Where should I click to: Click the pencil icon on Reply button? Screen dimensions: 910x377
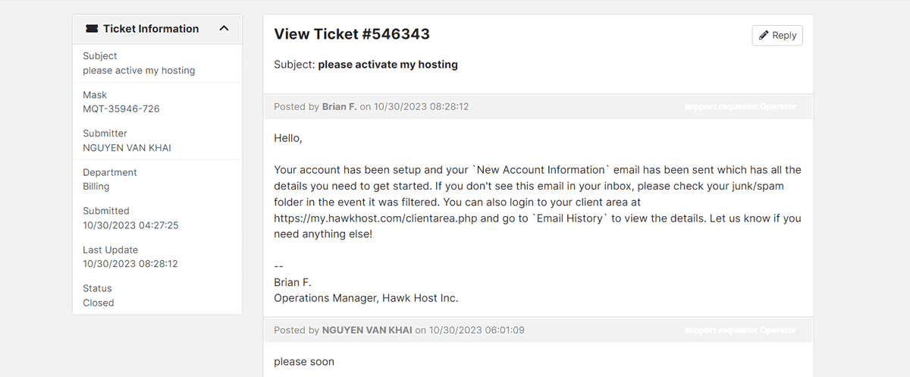[x=764, y=35]
